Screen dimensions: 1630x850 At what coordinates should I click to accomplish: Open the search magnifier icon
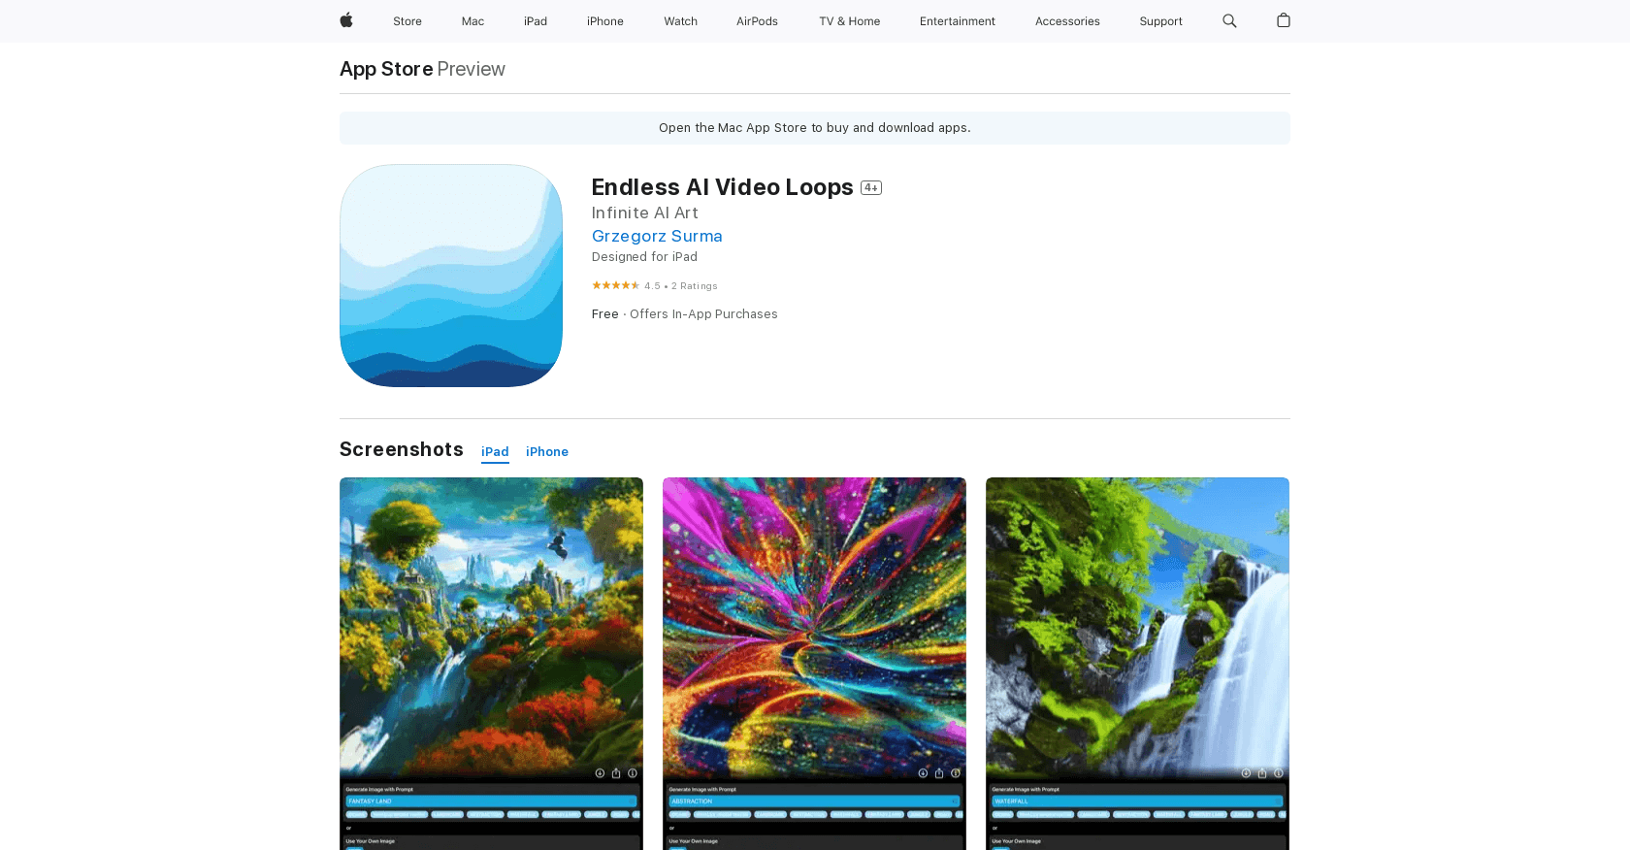click(1229, 20)
